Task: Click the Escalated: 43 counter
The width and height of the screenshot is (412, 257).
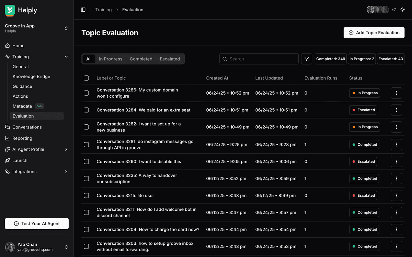Action: point(391,59)
